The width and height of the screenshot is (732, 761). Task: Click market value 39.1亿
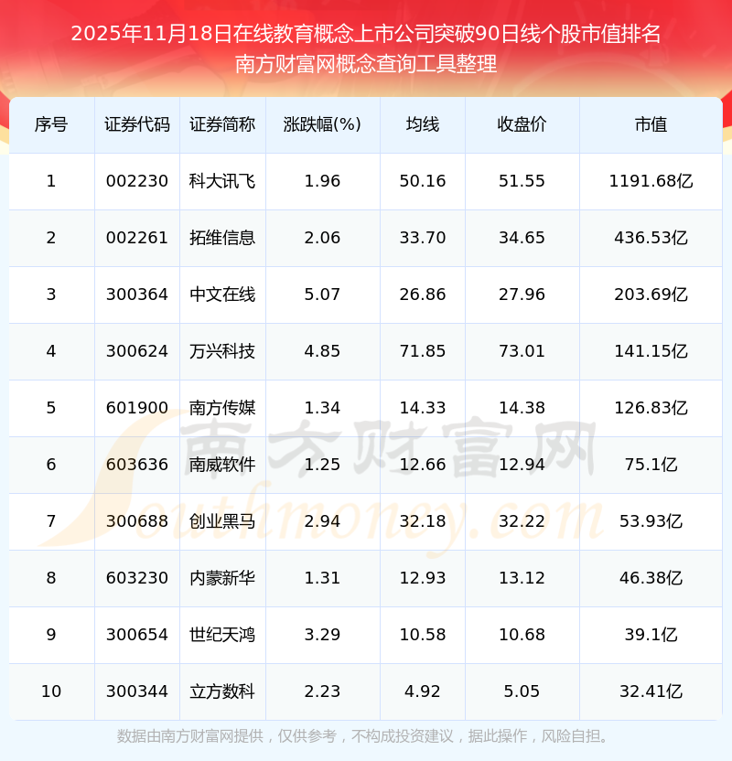(x=651, y=636)
